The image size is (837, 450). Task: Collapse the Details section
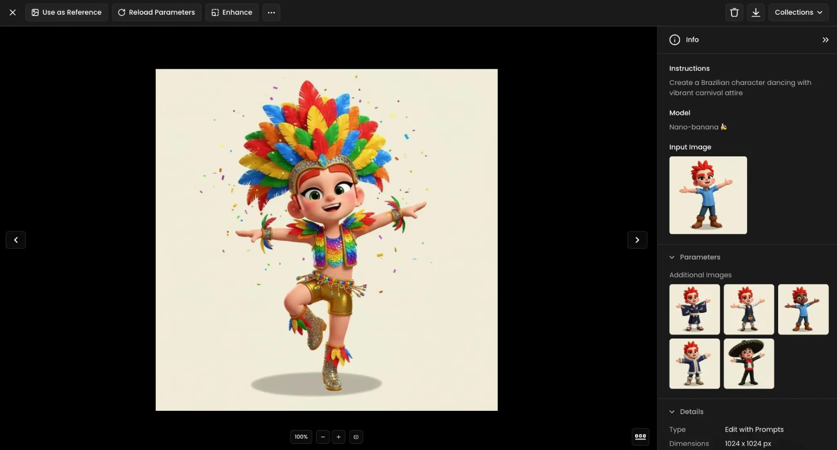(x=672, y=411)
